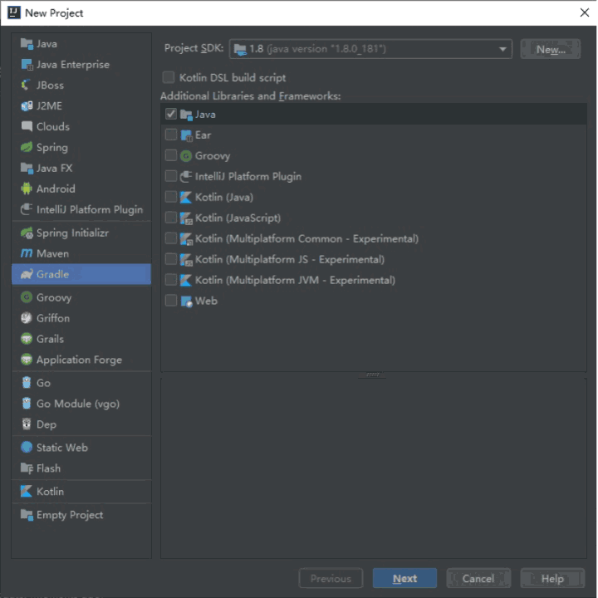Viewport: 598px width, 598px height.
Task: Choose the Java FX icon
Action: (27, 168)
